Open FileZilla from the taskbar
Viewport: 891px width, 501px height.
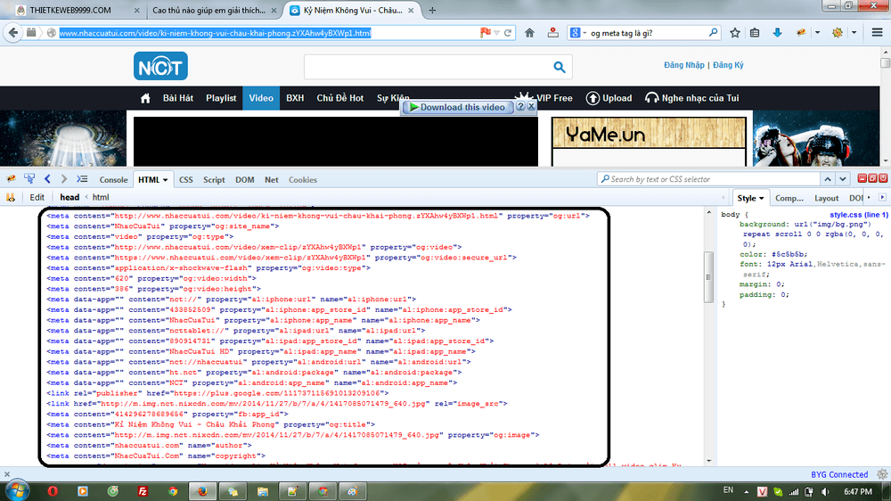[x=143, y=491]
